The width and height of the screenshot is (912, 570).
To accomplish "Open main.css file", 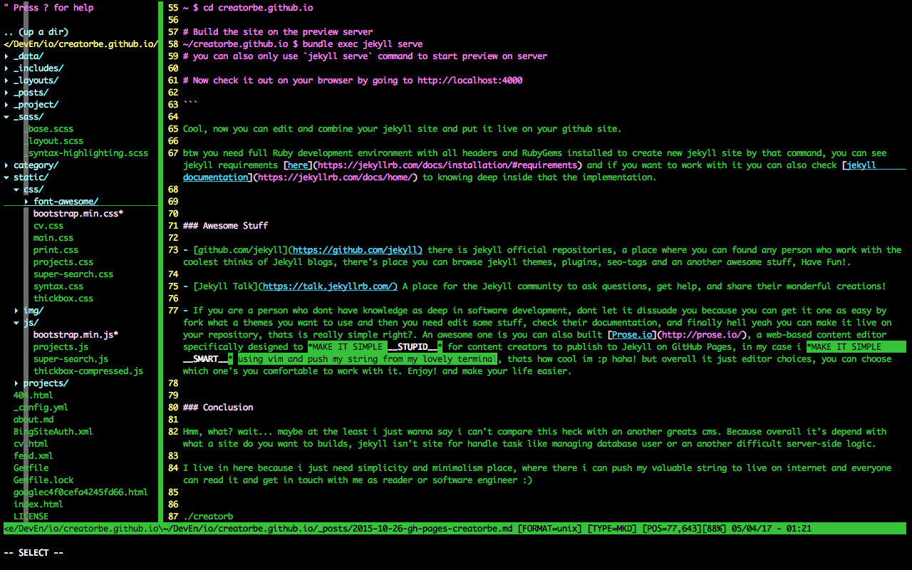I will coord(53,238).
